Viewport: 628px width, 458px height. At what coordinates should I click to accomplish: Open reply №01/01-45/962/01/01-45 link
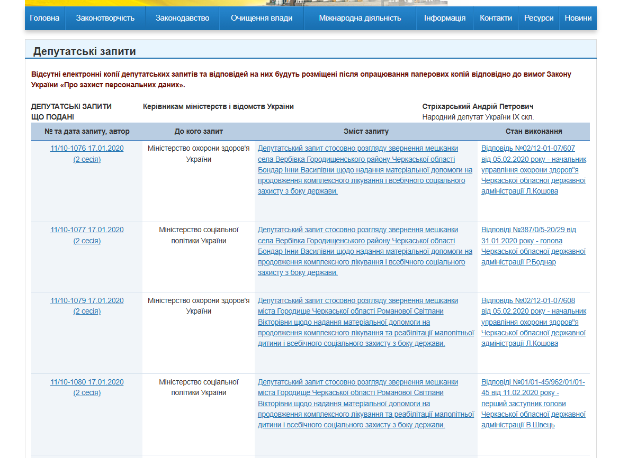533,404
